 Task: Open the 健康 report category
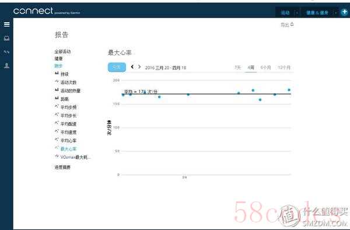(58, 58)
